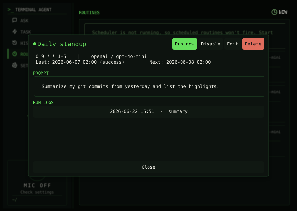Viewport: 297px width, 211px height.
Task: Click the PROMPT section label
Action: click(x=41, y=73)
